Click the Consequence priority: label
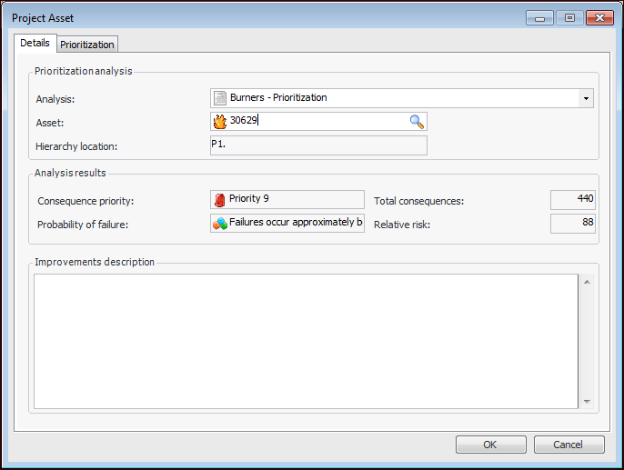This screenshot has height=470, width=624. (x=86, y=201)
